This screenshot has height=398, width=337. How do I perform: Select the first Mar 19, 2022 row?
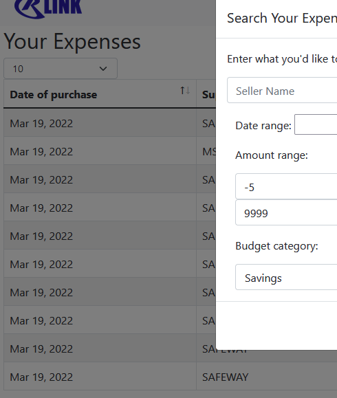109,122
